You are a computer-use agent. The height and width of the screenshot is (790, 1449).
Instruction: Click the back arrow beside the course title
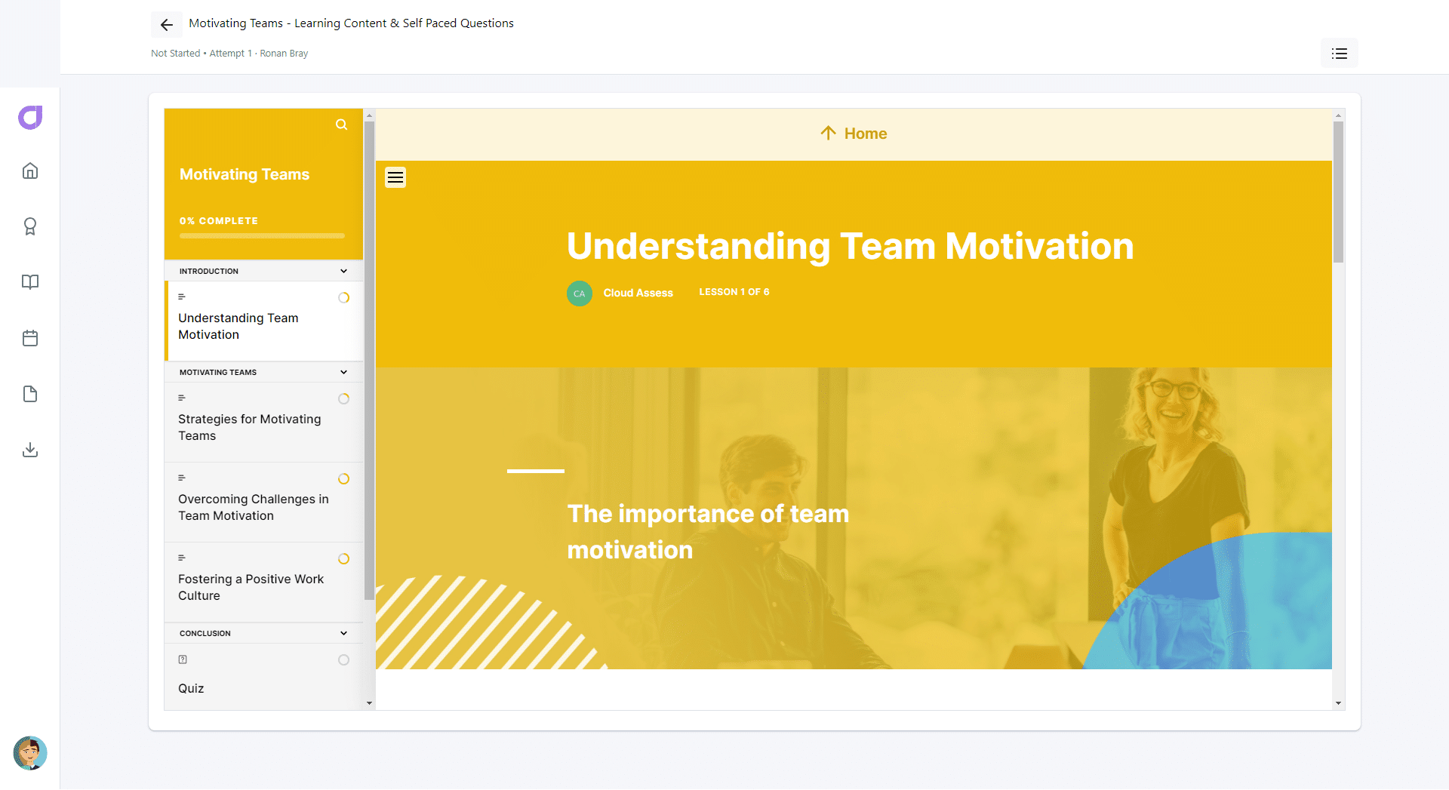(167, 25)
